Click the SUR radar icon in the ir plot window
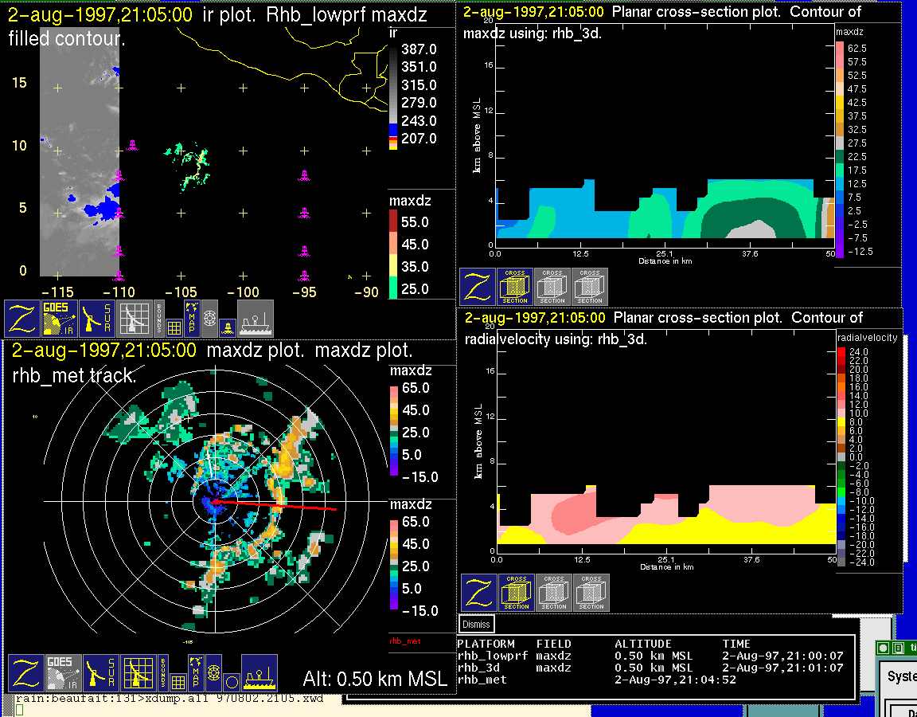This screenshot has height=717, width=917. [97, 319]
